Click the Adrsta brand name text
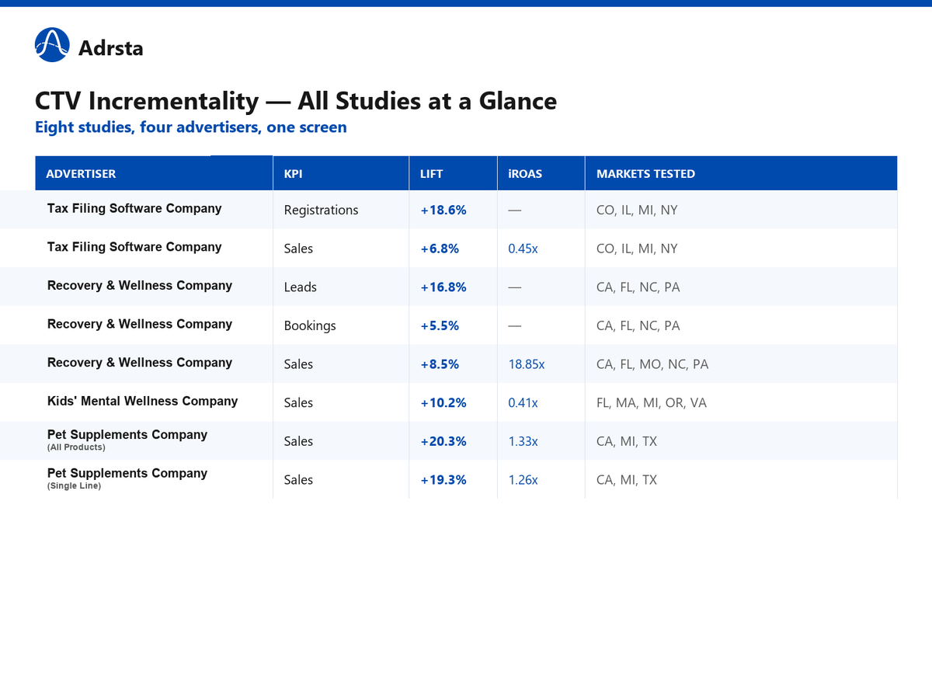The height and width of the screenshot is (699, 932). coord(110,48)
